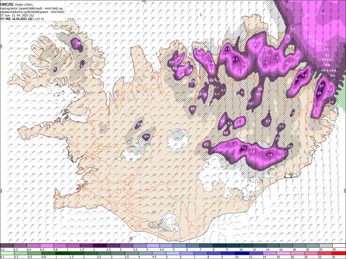Click the VT: Mið. 16.04.2025 16Z valid time
This screenshot has width=346, height=259.
pyautogui.click(x=22, y=19)
